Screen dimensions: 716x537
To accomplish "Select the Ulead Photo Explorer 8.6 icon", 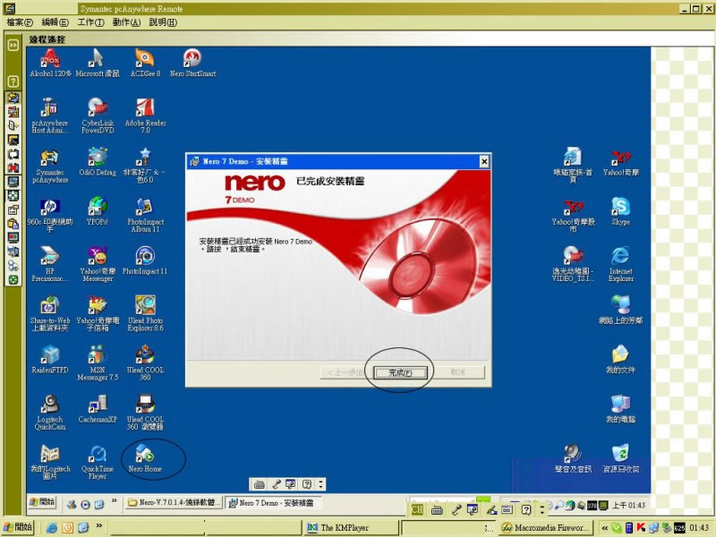I will 145,313.
